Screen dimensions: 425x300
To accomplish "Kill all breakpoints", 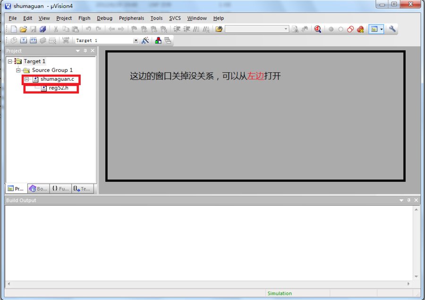I will 360,29.
